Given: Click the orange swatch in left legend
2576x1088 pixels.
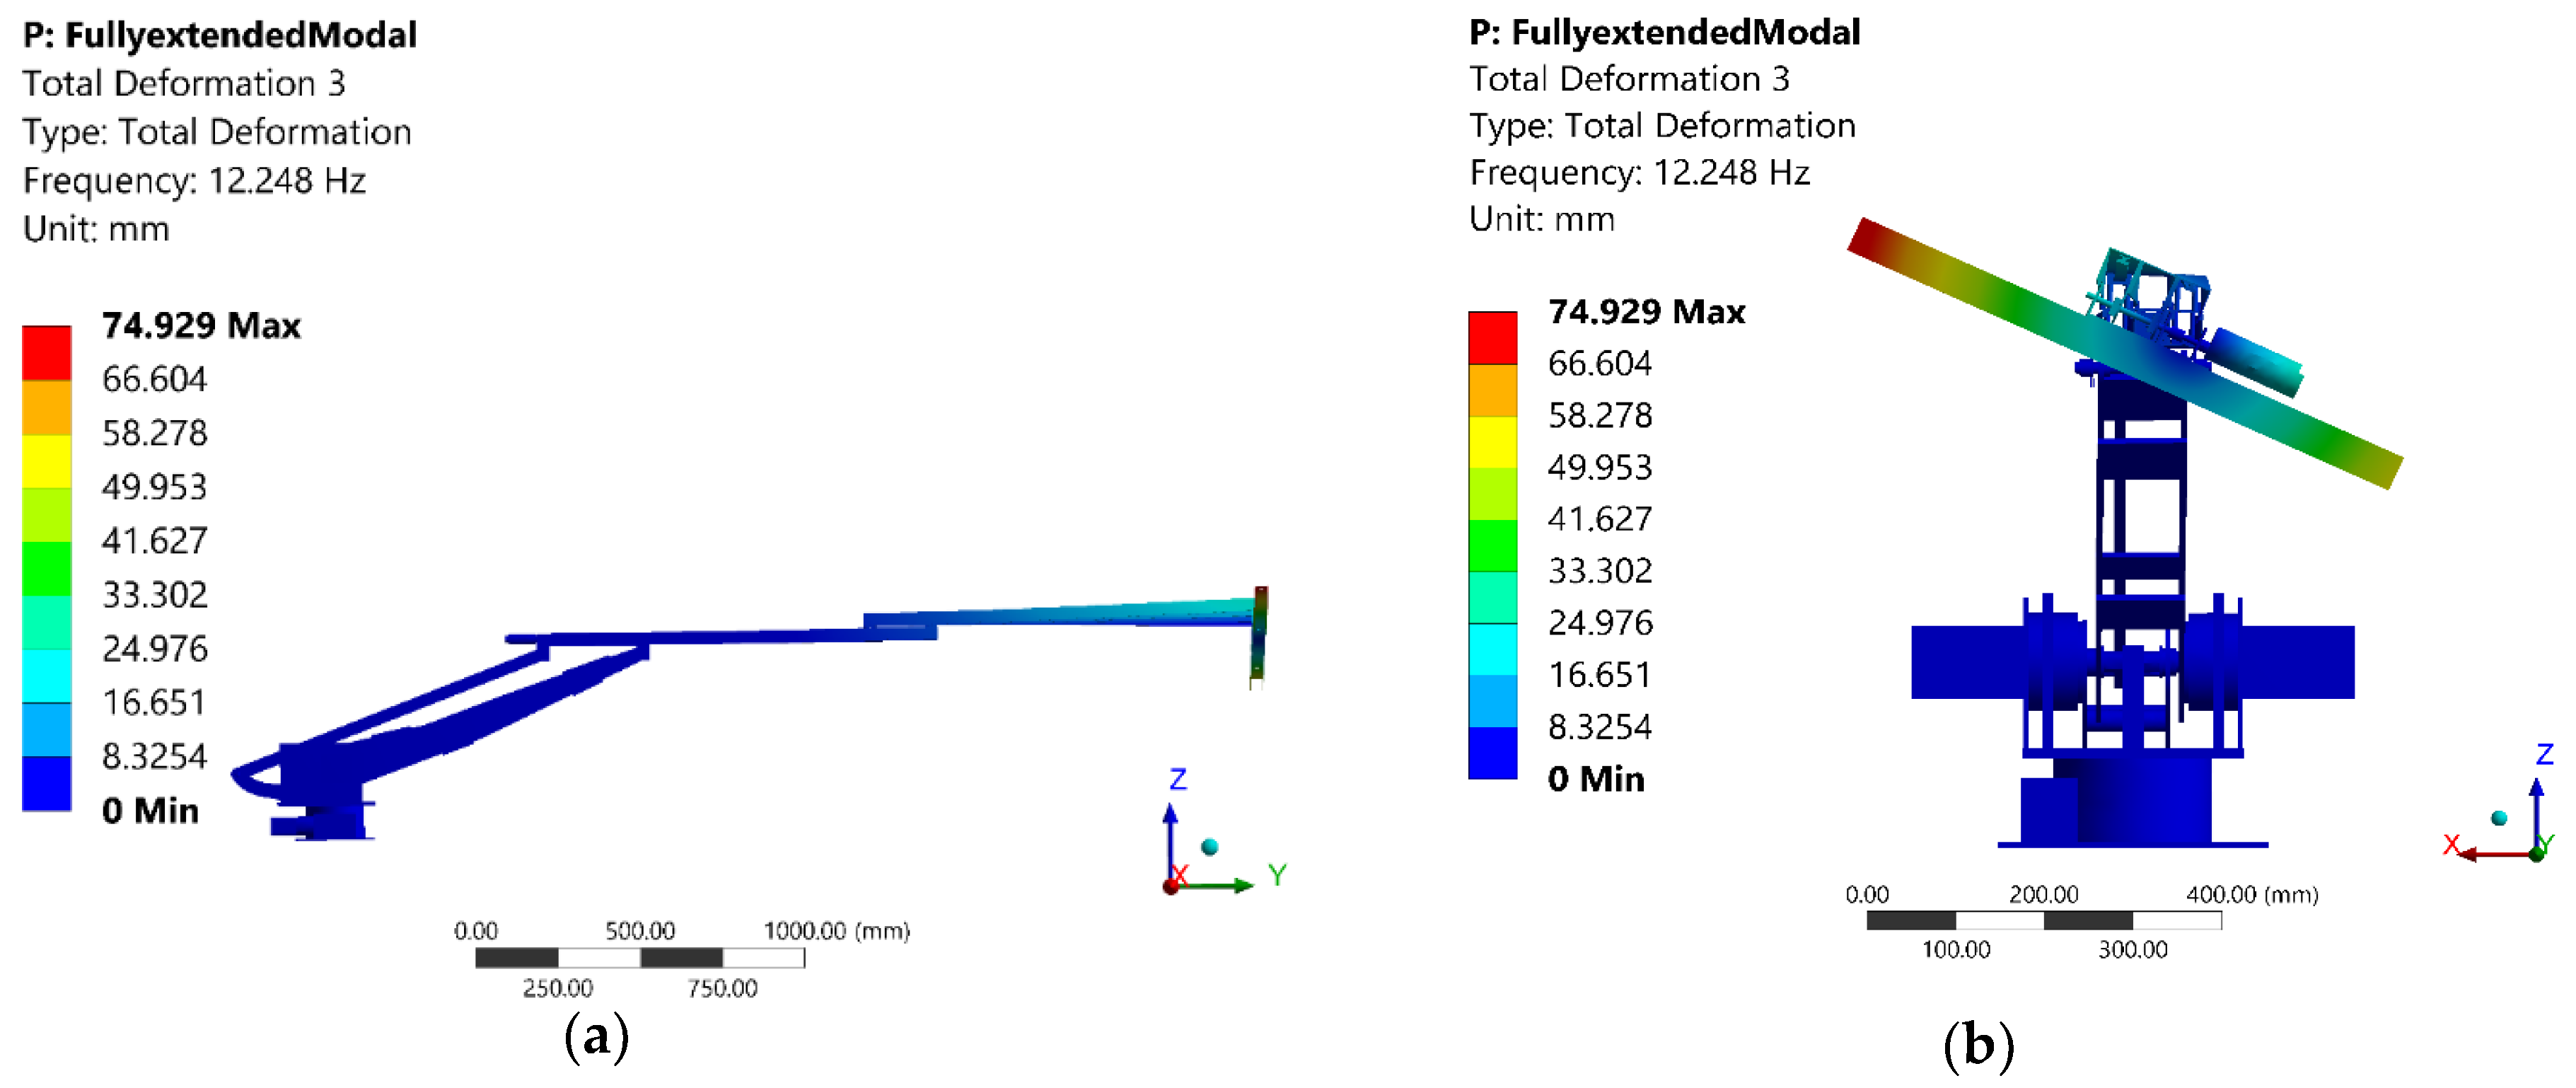Looking at the screenshot, I should 46,407.
